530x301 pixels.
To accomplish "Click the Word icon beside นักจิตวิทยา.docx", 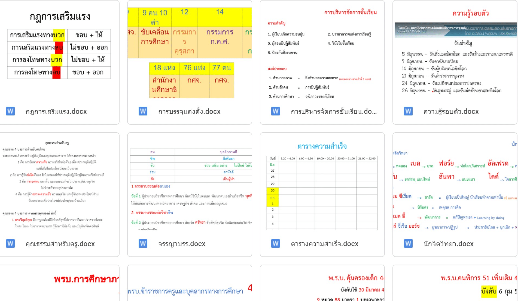I will pos(408,243).
